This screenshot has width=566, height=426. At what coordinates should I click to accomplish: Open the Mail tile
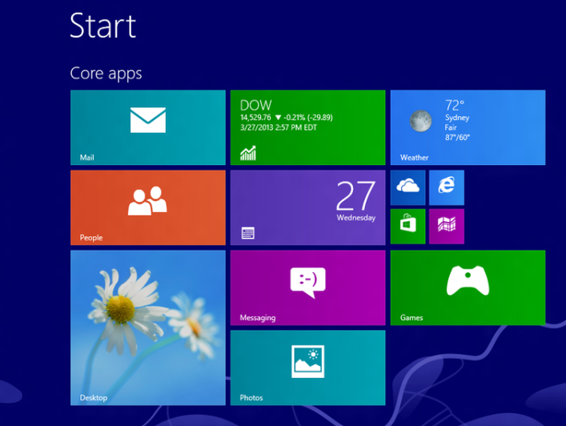[x=148, y=127]
